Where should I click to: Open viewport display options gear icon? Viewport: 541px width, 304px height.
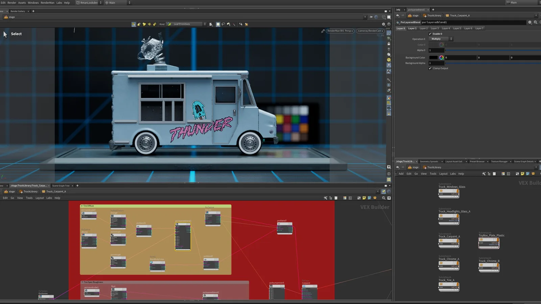pos(383,24)
